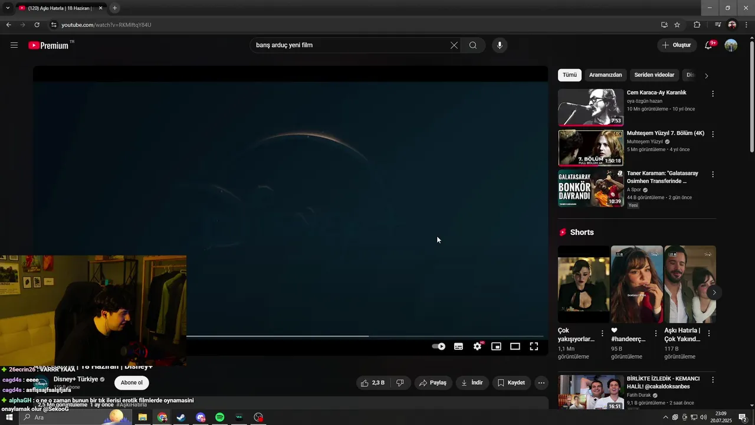Viewport: 755px width, 425px height.
Task: Open options for the #handeerç short
Action: [x=655, y=334]
